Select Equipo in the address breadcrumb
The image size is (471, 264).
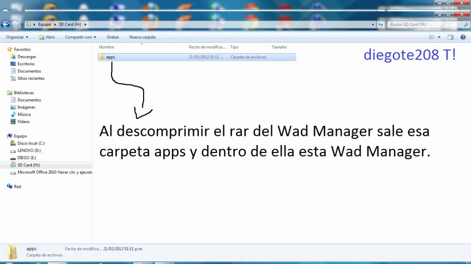pos(45,24)
